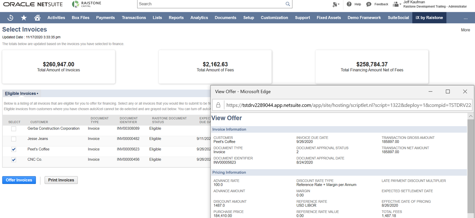Click identifier INV00000482
Image resolution: width=475 pixels, height=218 pixels.
click(x=128, y=139)
